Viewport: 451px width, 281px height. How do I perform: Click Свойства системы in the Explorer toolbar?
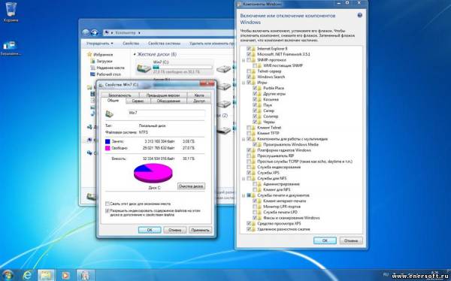(x=164, y=44)
